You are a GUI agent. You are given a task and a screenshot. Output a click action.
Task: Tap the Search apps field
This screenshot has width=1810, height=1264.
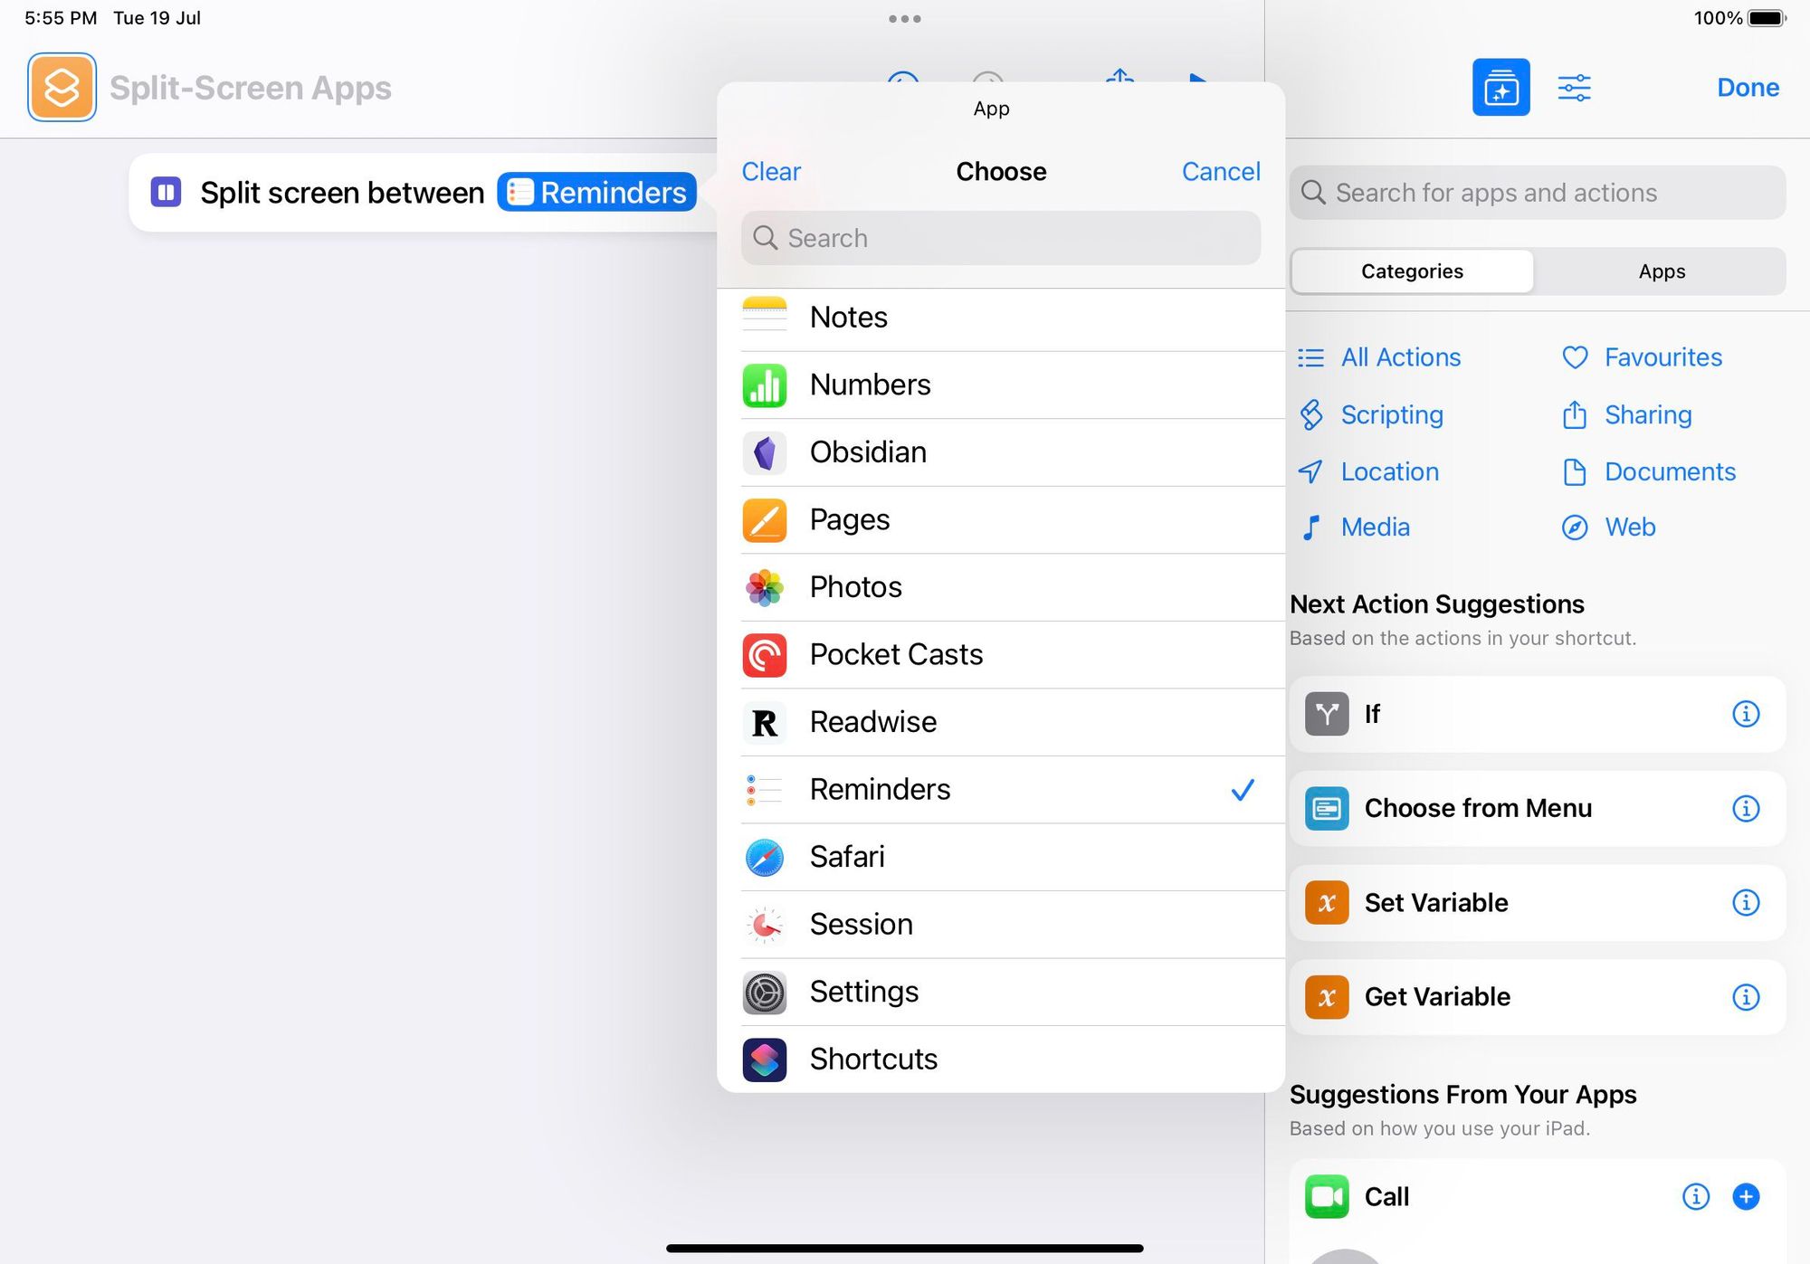1000,236
